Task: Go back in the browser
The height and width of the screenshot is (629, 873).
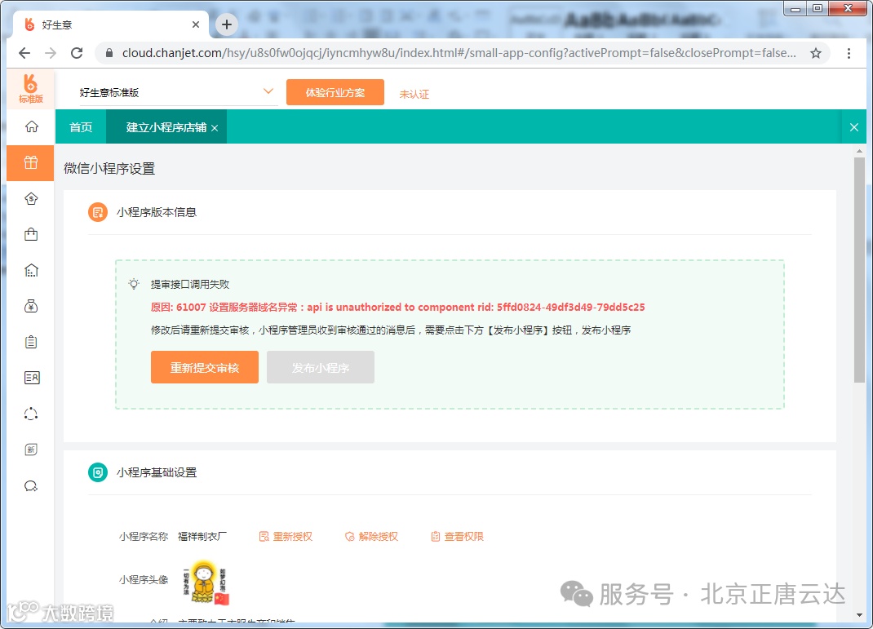Action: point(24,53)
